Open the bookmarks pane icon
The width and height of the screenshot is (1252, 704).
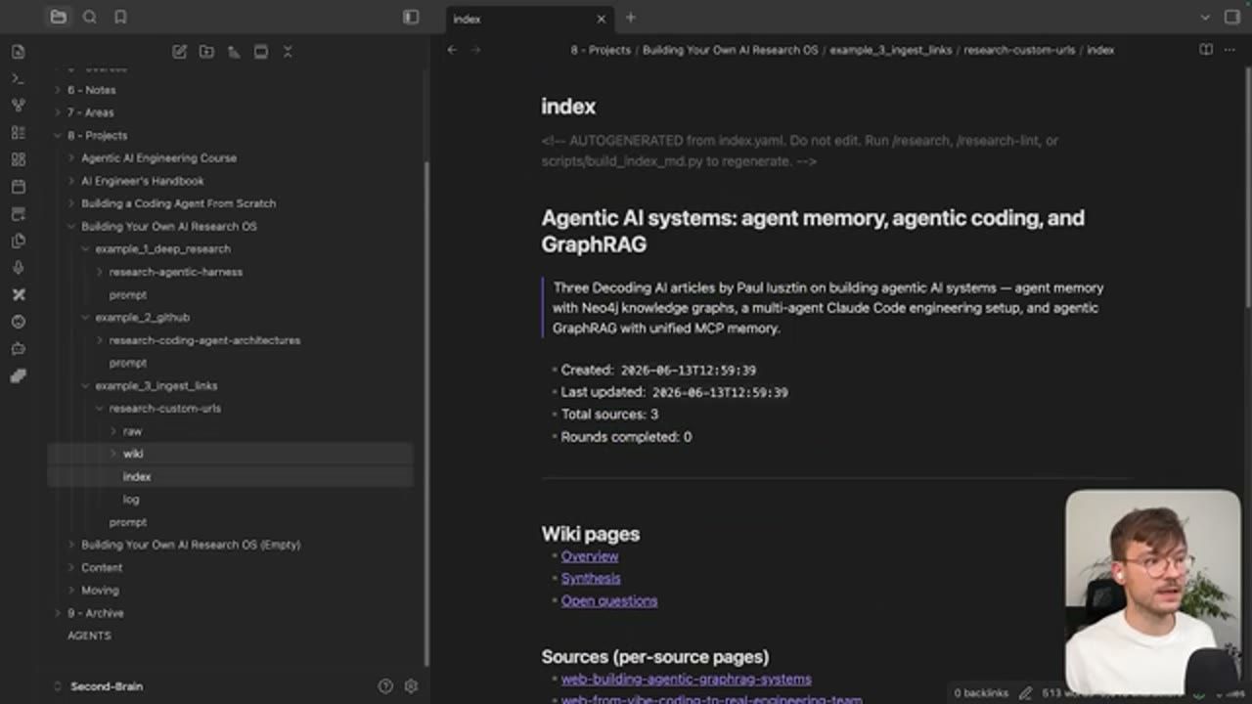tap(120, 17)
